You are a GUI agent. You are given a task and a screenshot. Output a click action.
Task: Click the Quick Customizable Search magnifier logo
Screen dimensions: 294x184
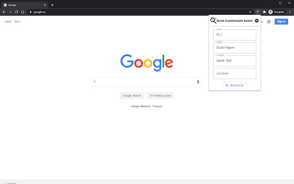[213, 20]
